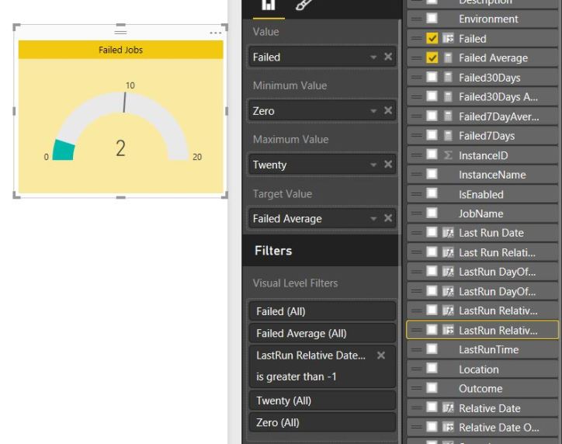Remove Zero from Minimum Value
The width and height of the screenshot is (562, 444).
[388, 110]
